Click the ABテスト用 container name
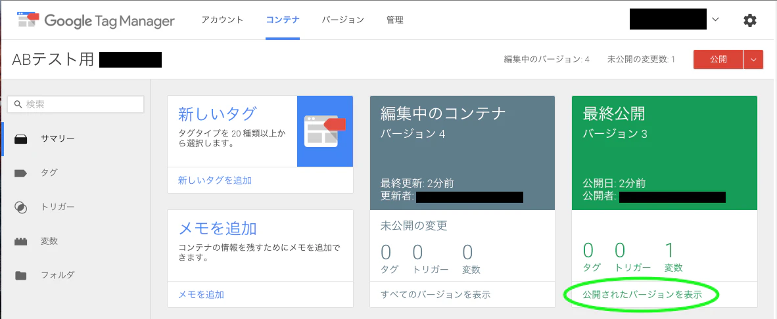The image size is (777, 319). [x=53, y=59]
